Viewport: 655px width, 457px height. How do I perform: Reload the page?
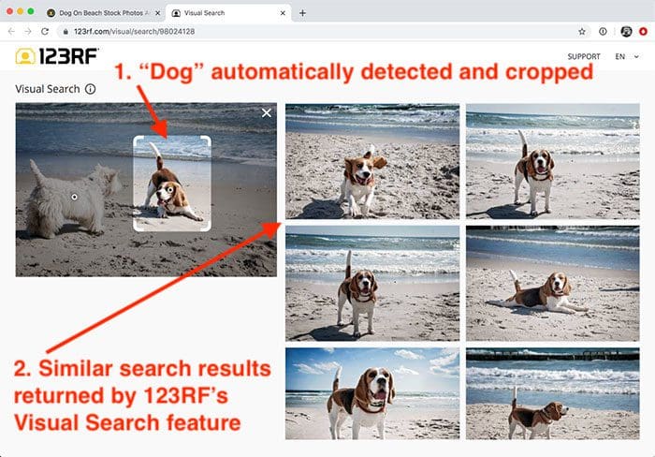tap(45, 31)
